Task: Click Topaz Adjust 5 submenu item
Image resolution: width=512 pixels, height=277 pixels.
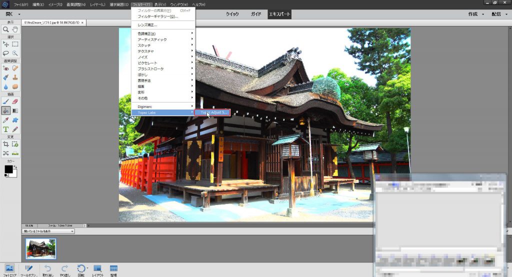Action: click(x=213, y=112)
